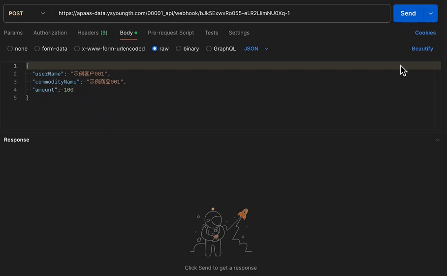Select the raw radio option
447x276 pixels.
pyautogui.click(x=155, y=48)
